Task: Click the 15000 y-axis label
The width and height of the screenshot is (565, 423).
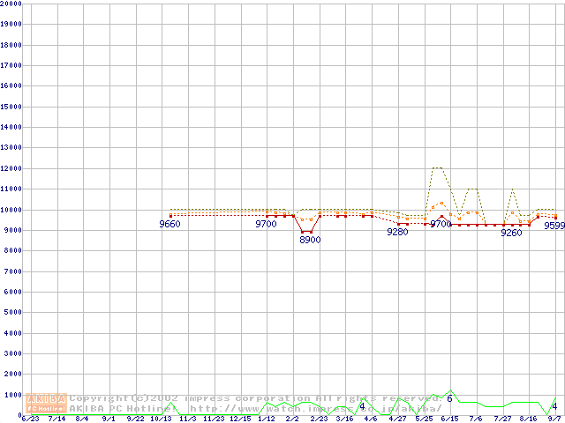Action: (x=11, y=107)
